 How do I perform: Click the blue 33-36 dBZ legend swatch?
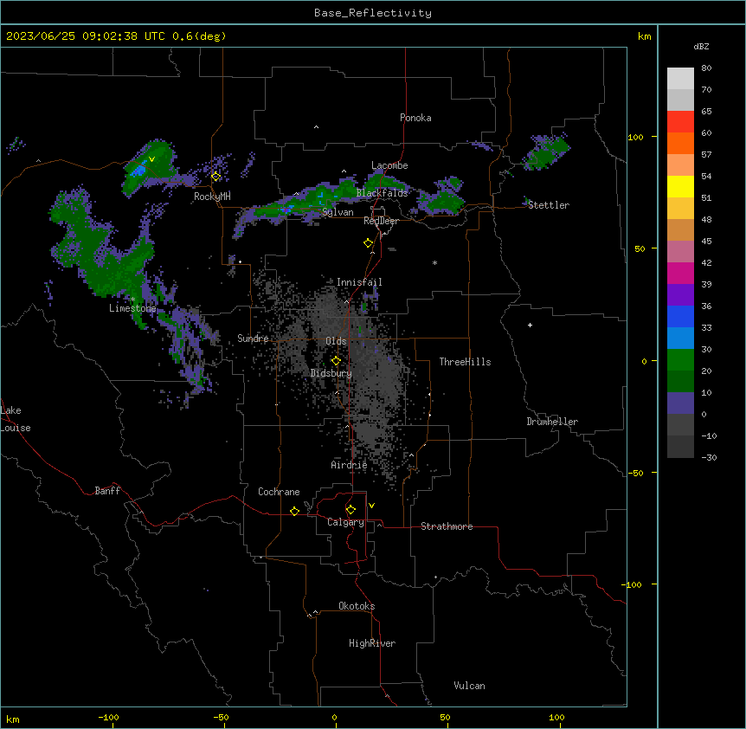pos(680,316)
